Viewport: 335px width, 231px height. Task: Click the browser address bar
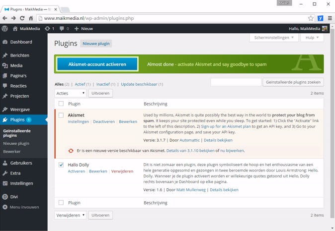(x=175, y=18)
